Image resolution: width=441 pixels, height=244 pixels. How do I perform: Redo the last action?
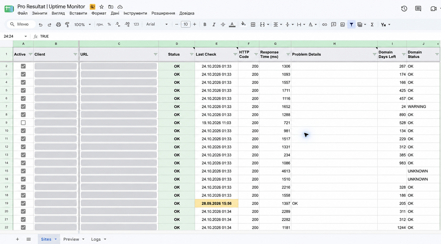49,25
